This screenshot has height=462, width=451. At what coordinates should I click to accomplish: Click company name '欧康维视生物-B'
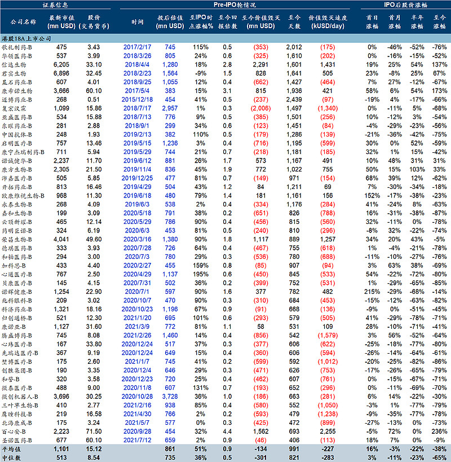coord(23,196)
